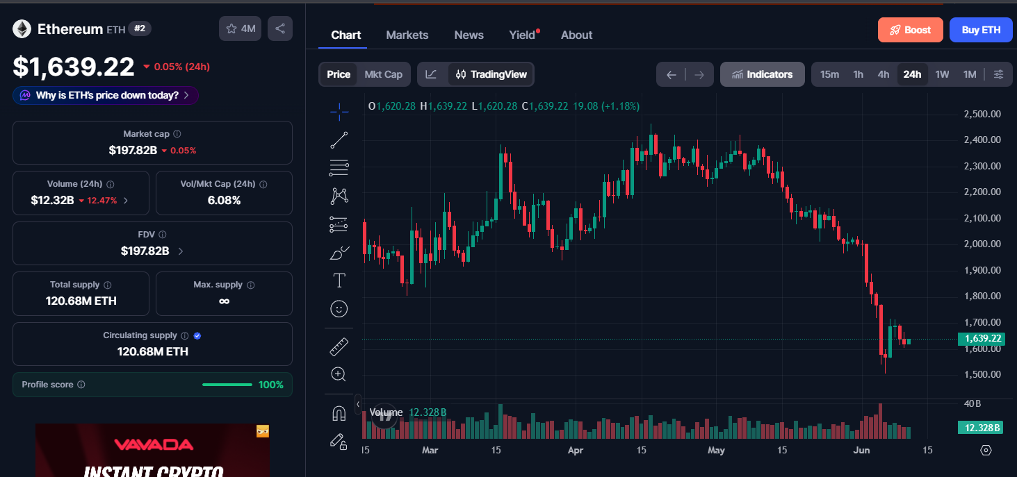Click the $197.82B market cap value
The image size is (1017, 477).
tap(133, 150)
